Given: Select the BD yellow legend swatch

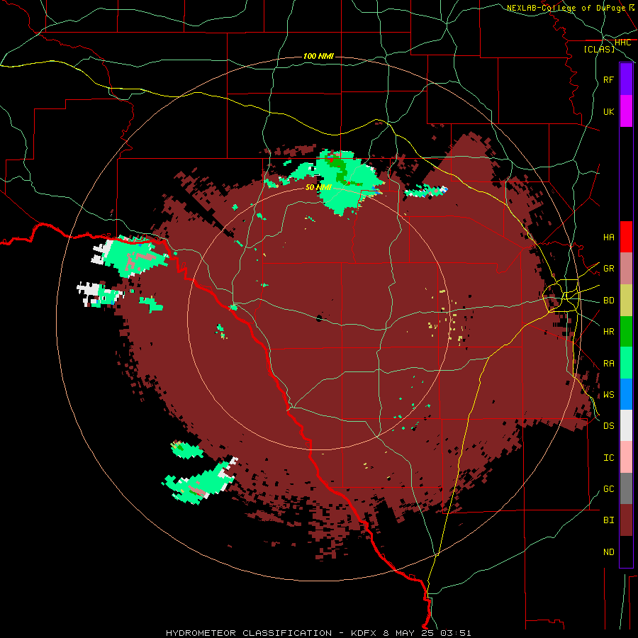Looking at the screenshot, I should 626,300.
